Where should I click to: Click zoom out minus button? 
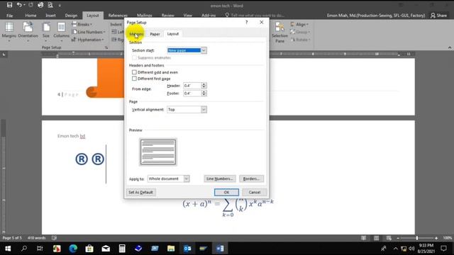click(x=398, y=238)
